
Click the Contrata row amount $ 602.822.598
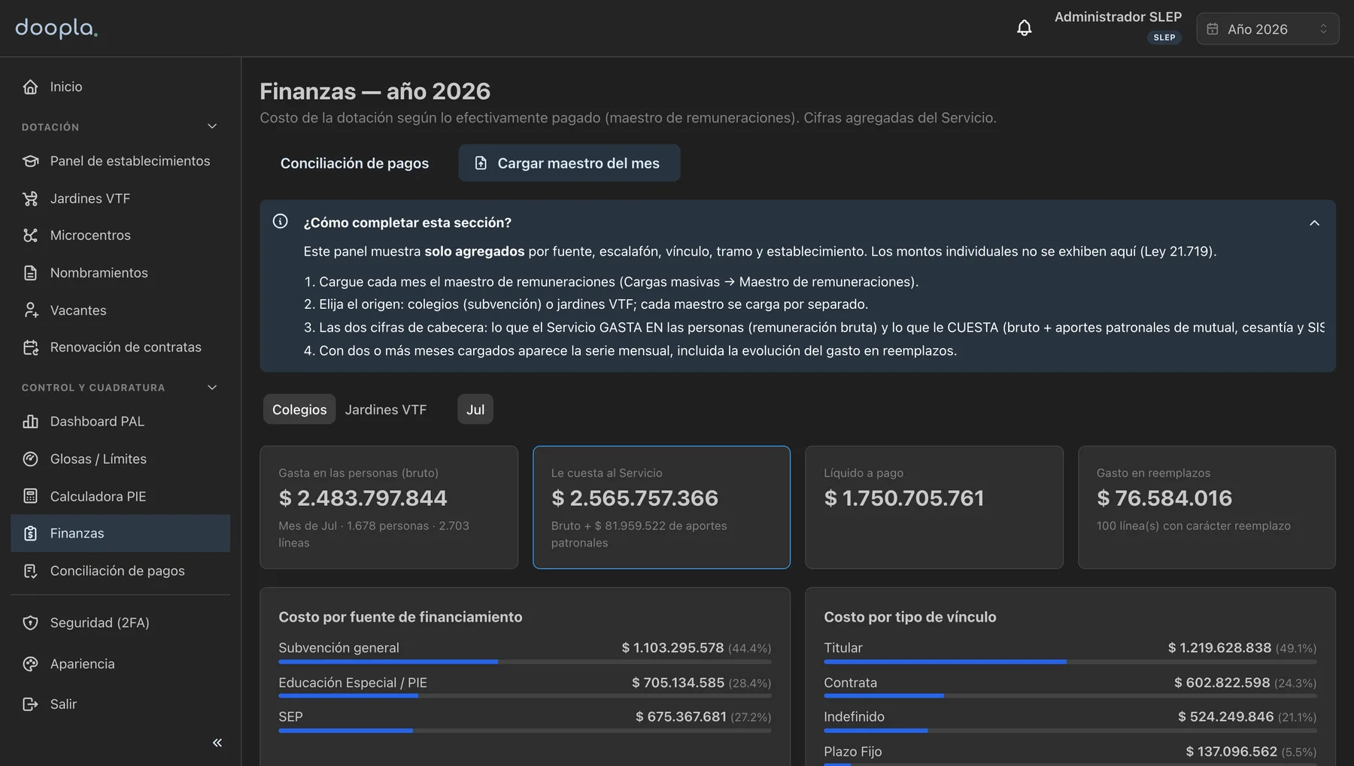click(x=1222, y=683)
